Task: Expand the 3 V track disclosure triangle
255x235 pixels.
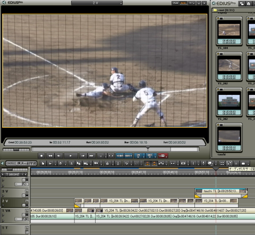Action: tap(3, 196)
